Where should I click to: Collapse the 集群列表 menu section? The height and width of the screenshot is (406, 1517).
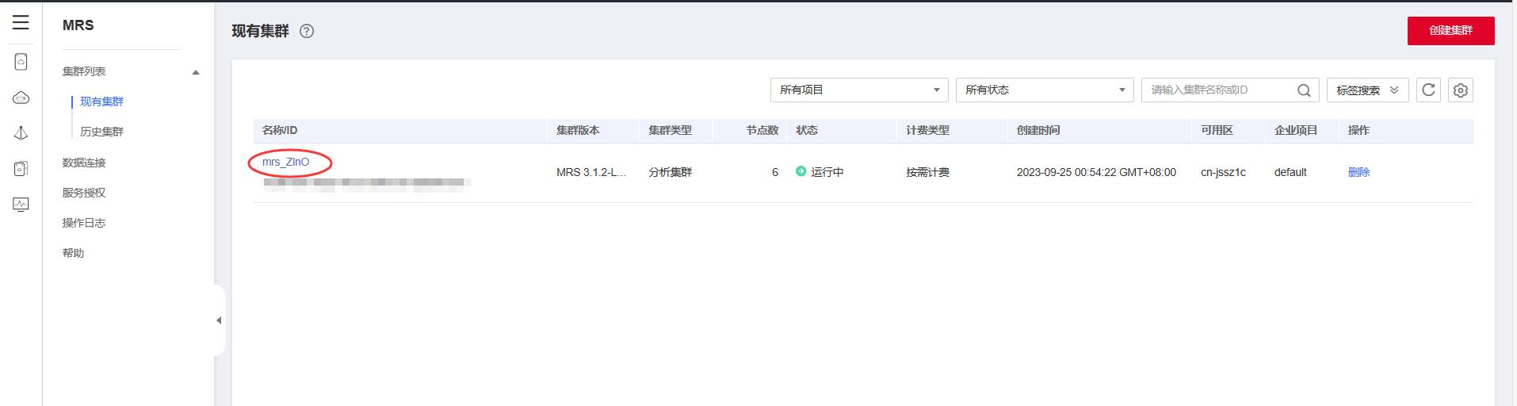point(196,72)
